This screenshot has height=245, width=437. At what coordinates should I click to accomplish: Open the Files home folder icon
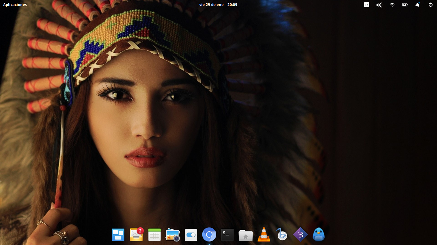(246, 235)
